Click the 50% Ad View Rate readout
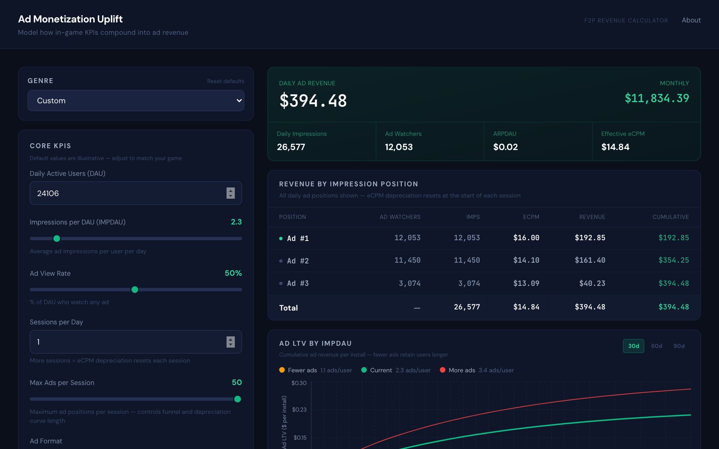The height and width of the screenshot is (449, 719). point(233,273)
